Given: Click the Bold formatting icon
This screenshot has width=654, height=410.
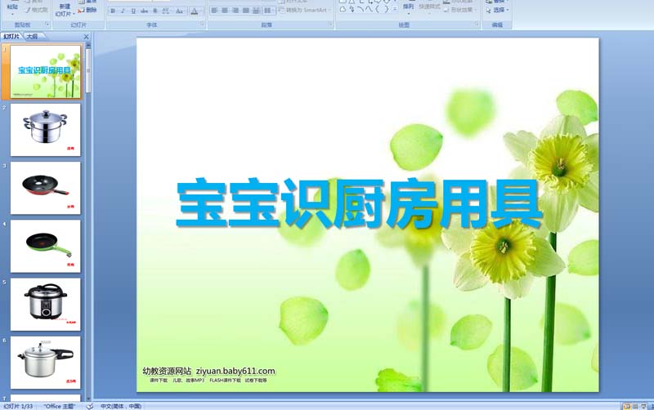Looking at the screenshot, I should pos(113,11).
